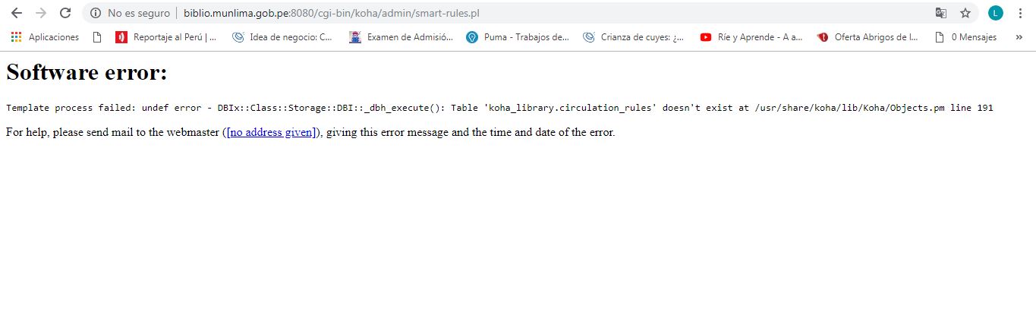
Task: Open the 'Puma - Trabajos de...' bookmark
Action: pyautogui.click(x=518, y=37)
